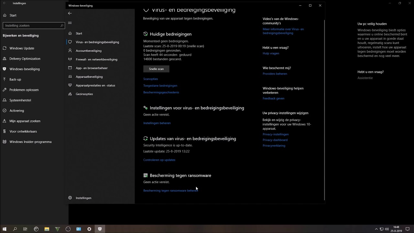The image size is (414, 233).
Task: Click the Hulp vragen link
Action: click(x=271, y=53)
